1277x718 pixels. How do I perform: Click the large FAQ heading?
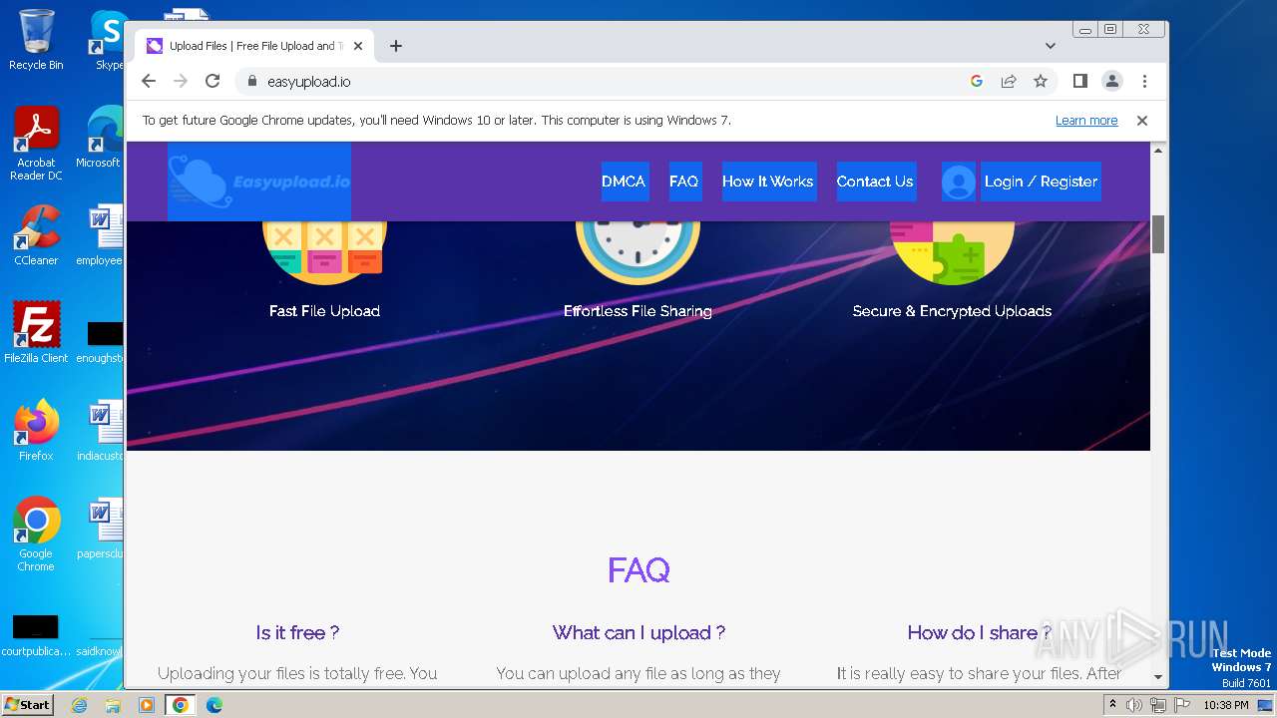pos(638,570)
